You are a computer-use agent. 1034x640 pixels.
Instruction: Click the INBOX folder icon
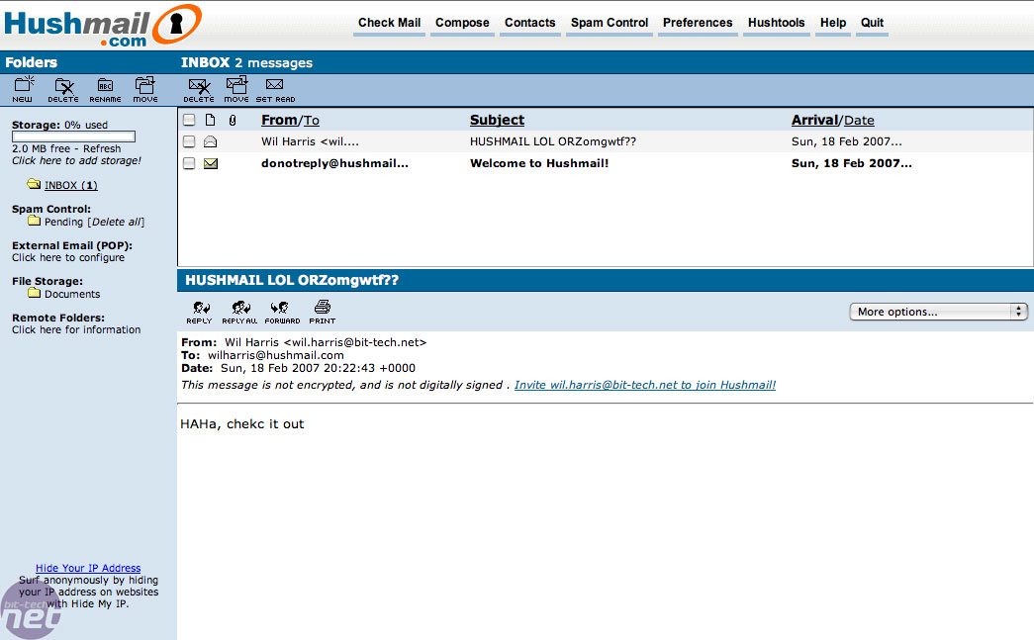coord(34,183)
